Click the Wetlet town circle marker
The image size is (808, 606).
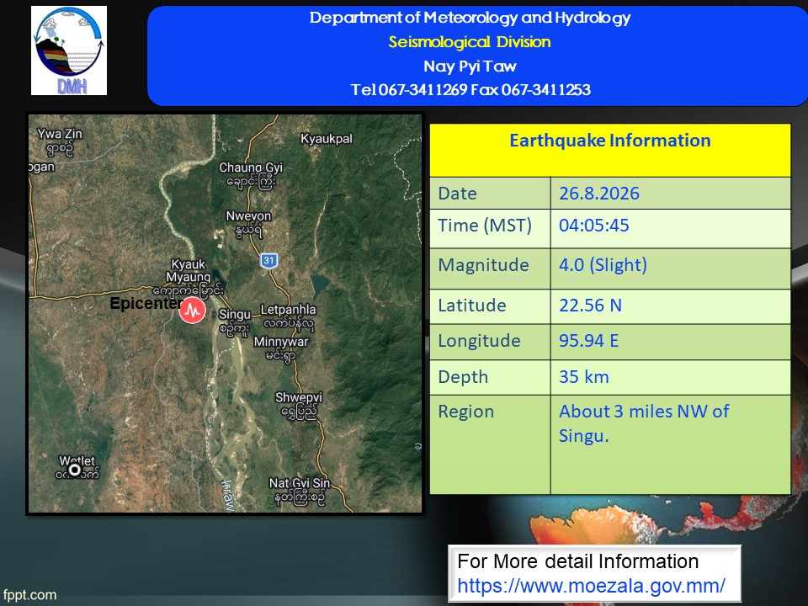[x=75, y=470]
